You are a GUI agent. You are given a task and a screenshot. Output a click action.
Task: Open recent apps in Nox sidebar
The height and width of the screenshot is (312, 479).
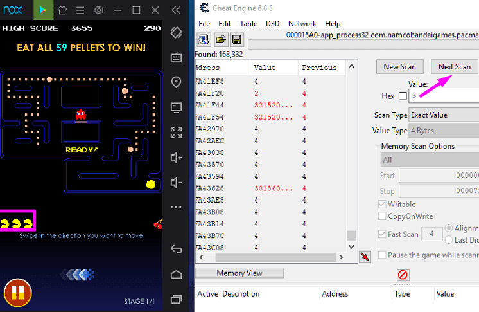(177, 299)
